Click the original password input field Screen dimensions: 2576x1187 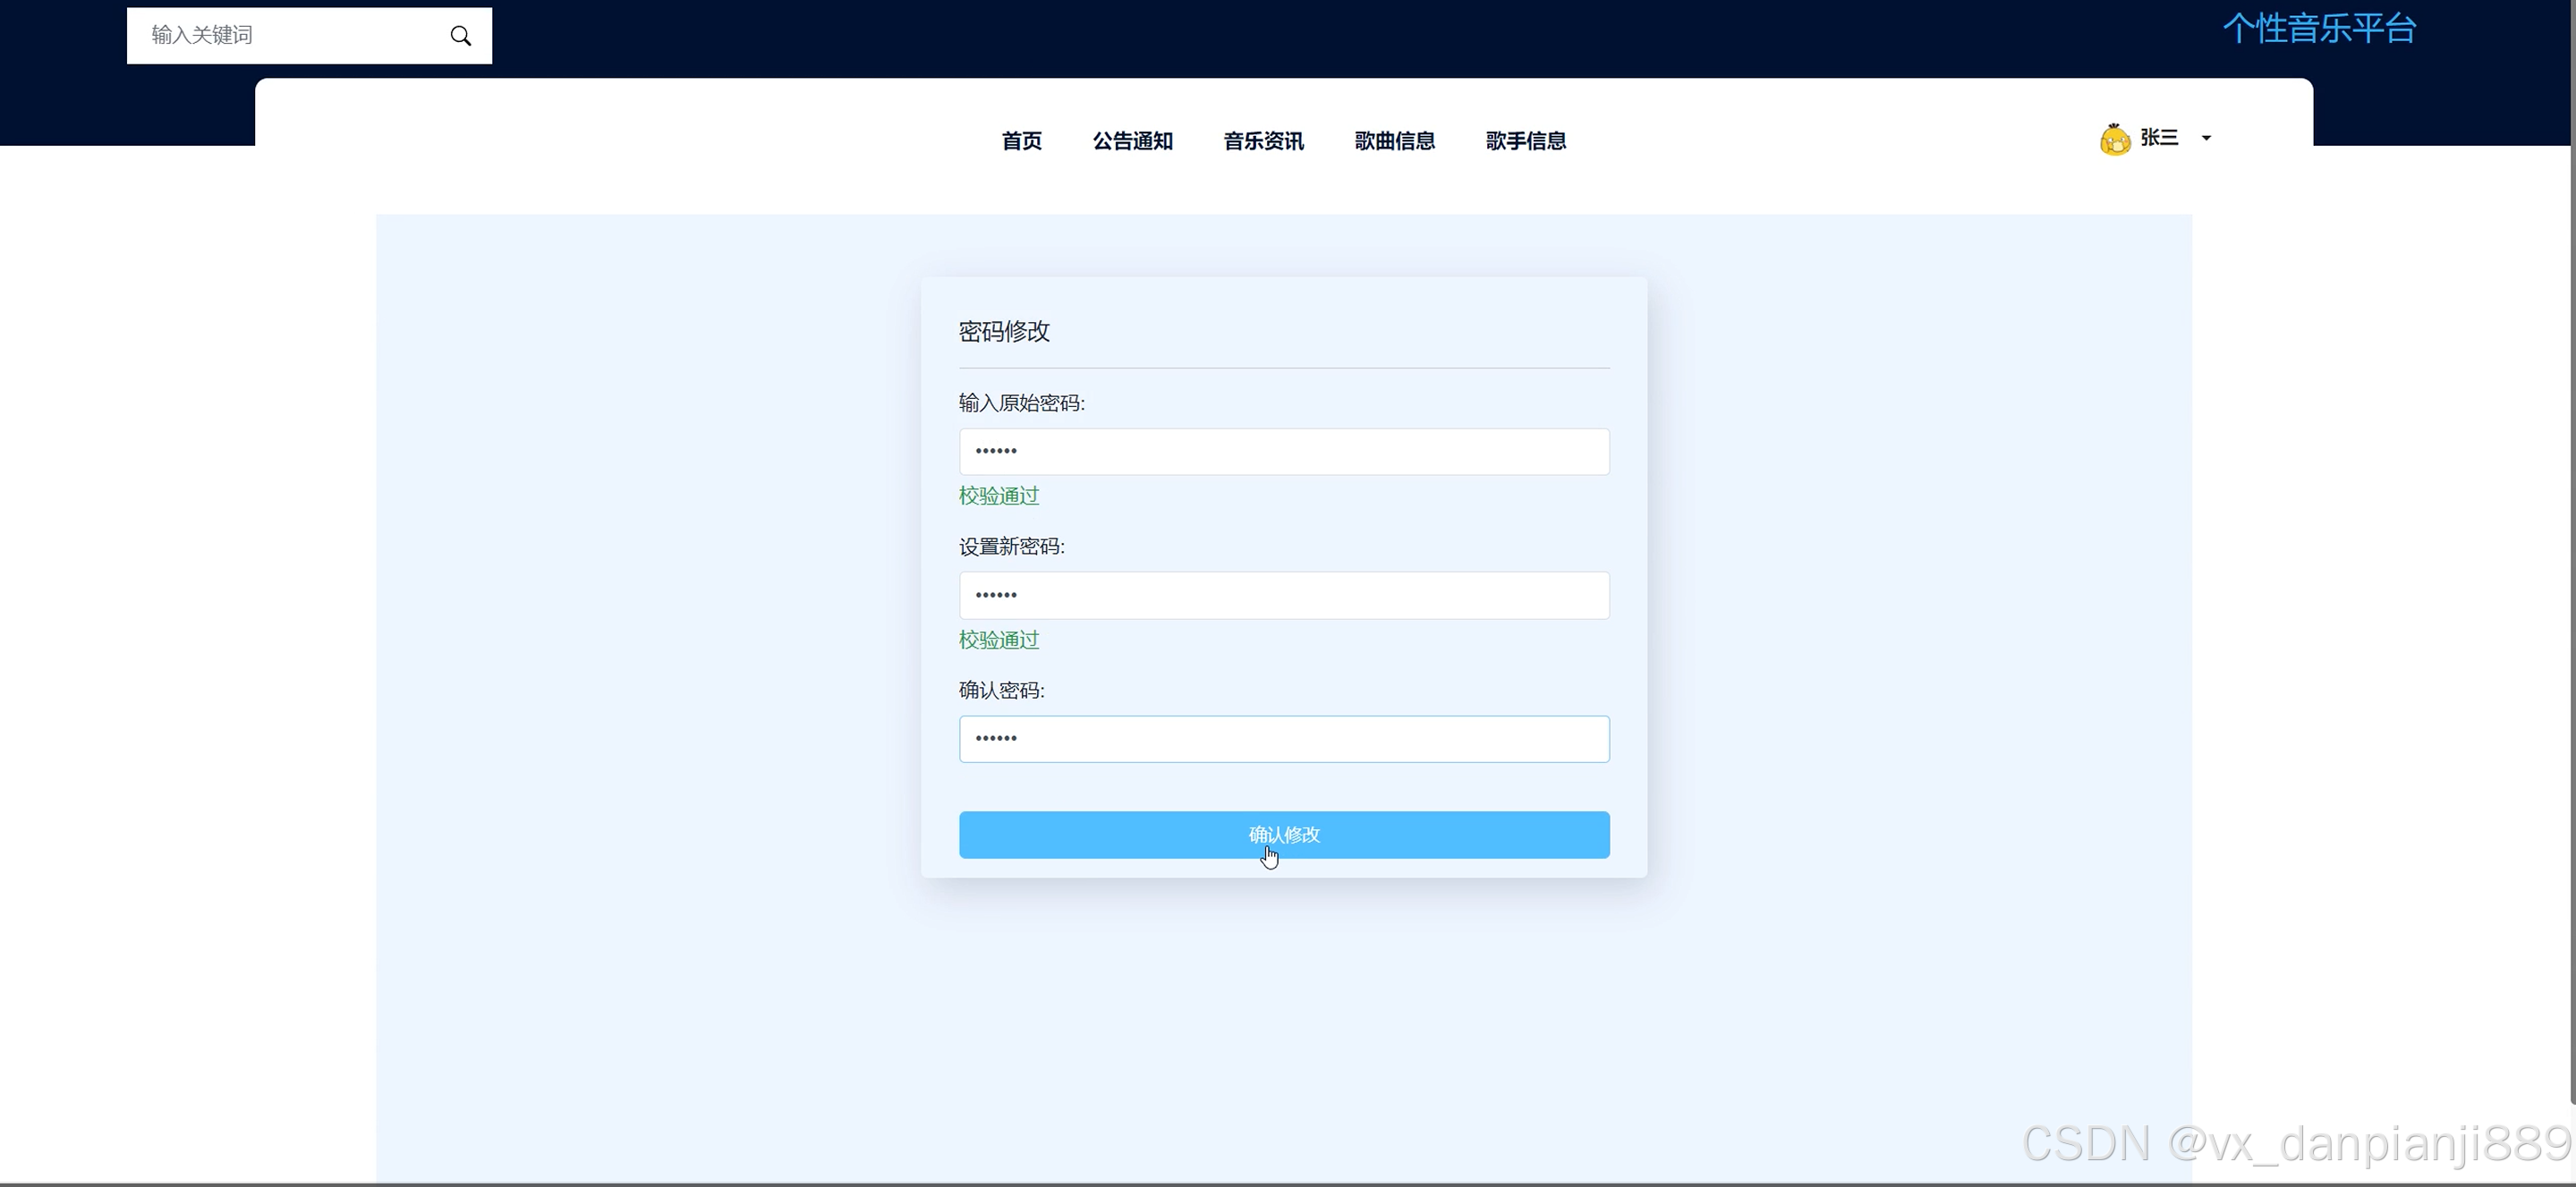point(1283,452)
